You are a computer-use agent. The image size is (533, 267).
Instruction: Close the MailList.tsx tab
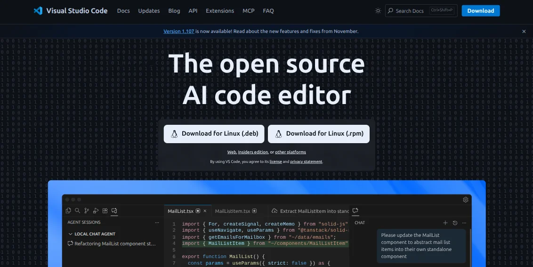(205, 211)
